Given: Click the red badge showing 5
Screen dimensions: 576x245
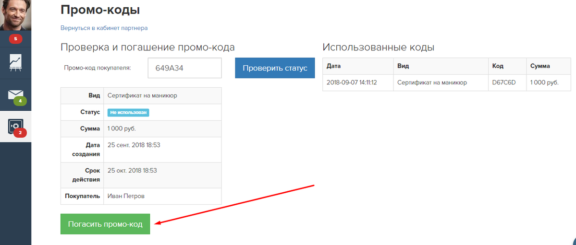Looking at the screenshot, I should [x=15, y=38].
